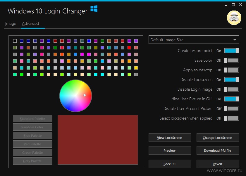This screenshot has height=176, width=246.
Task: Enable the Apply to desktop switch
Action: pos(232,70)
